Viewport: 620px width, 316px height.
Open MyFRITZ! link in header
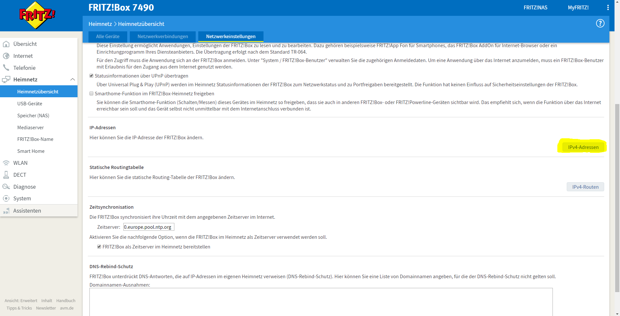point(578,7)
